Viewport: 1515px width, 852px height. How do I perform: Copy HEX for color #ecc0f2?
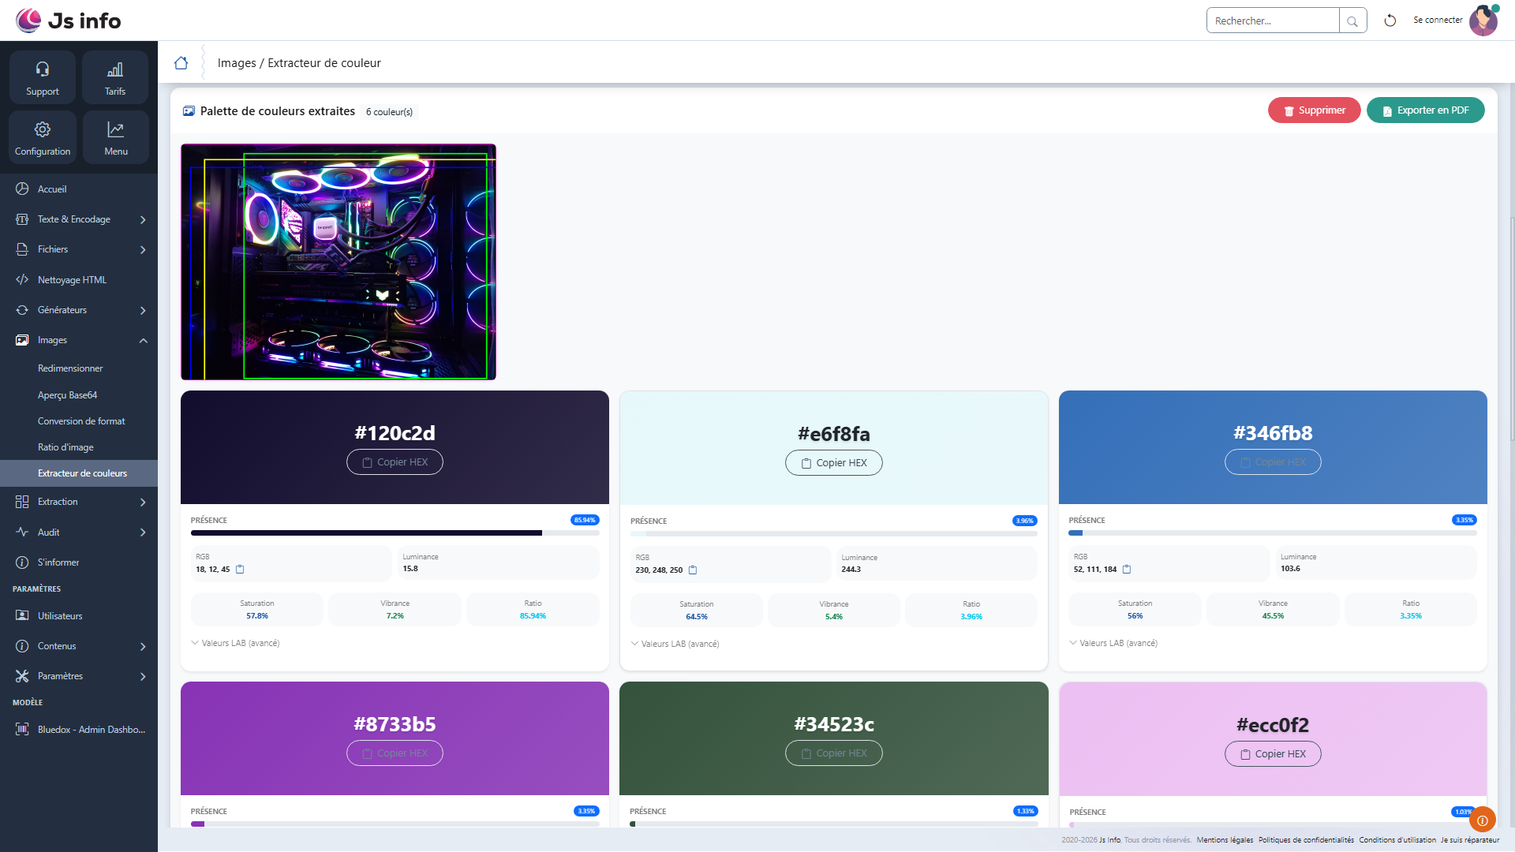coord(1273,754)
